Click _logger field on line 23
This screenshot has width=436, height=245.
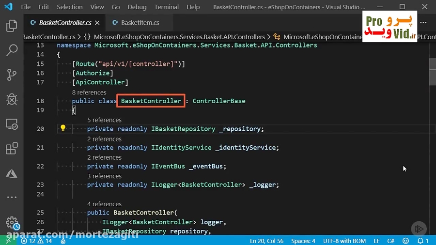click(262, 185)
